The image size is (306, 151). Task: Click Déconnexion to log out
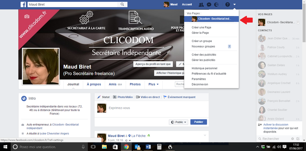click(x=200, y=84)
